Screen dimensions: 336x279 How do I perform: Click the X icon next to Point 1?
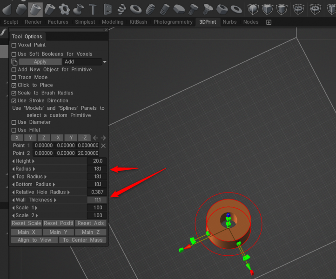click(103, 146)
